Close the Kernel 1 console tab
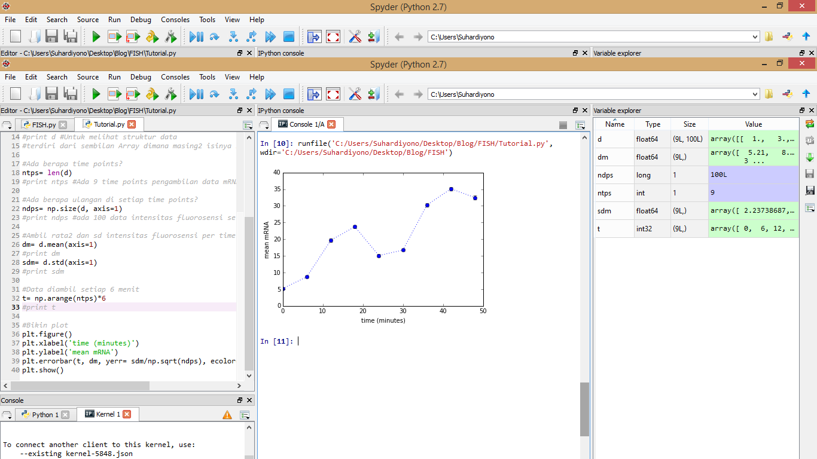This screenshot has height=459, width=817. tap(127, 414)
